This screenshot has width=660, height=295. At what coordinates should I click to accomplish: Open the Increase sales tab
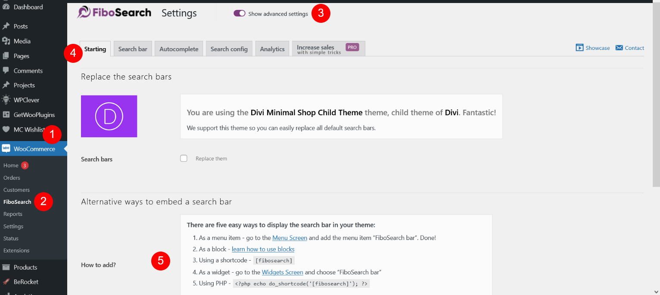[x=329, y=49]
